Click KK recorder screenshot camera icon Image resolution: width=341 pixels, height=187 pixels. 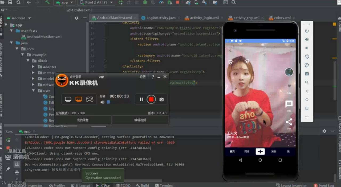pos(161,99)
